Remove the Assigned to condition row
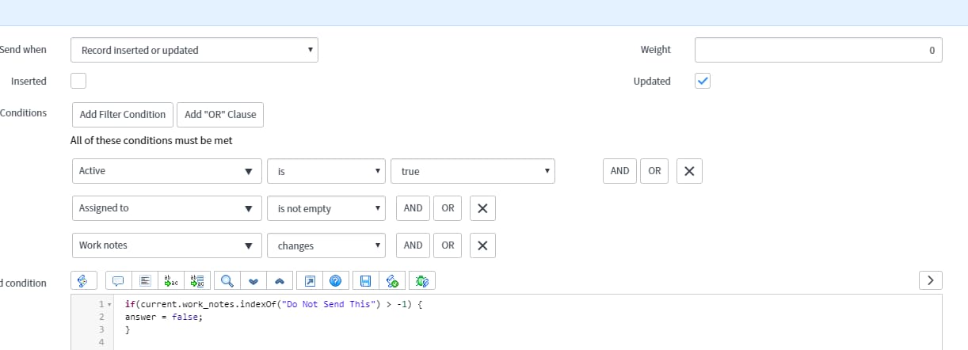This screenshot has height=350, width=968. coord(482,208)
